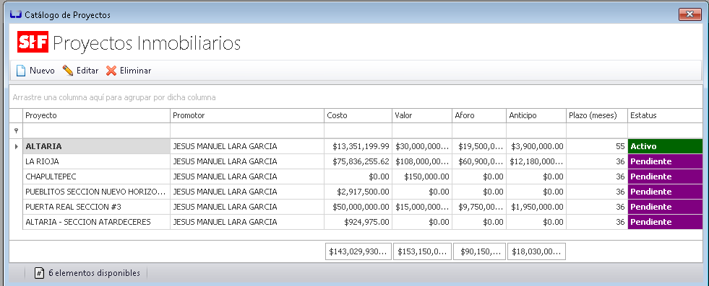Image resolution: width=709 pixels, height=286 pixels.
Task: Click the Plazo (meses) column header
Action: coord(597,115)
